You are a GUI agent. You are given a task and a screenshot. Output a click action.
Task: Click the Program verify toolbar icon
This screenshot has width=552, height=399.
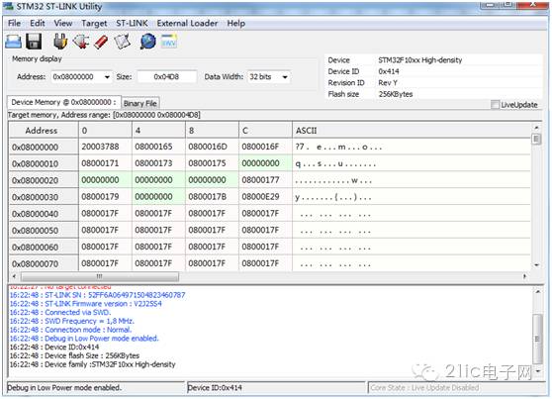pyautogui.click(x=122, y=42)
